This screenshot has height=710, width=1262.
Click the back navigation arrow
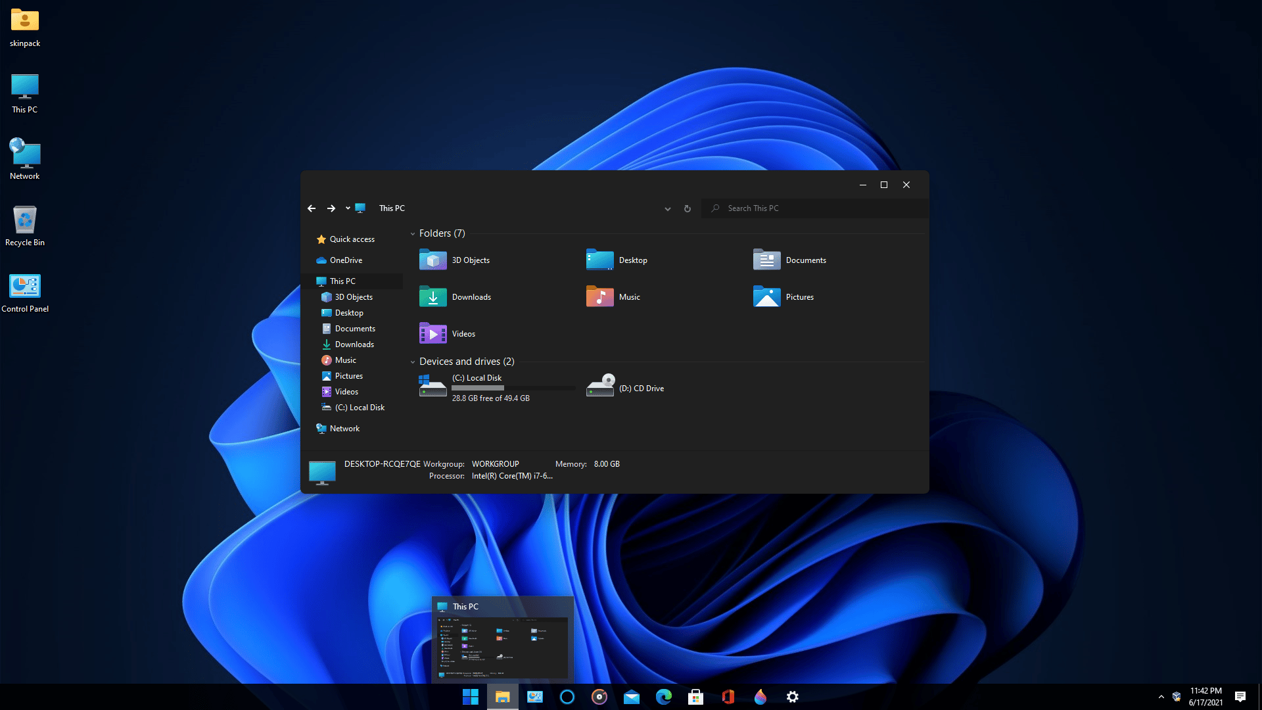pos(311,208)
